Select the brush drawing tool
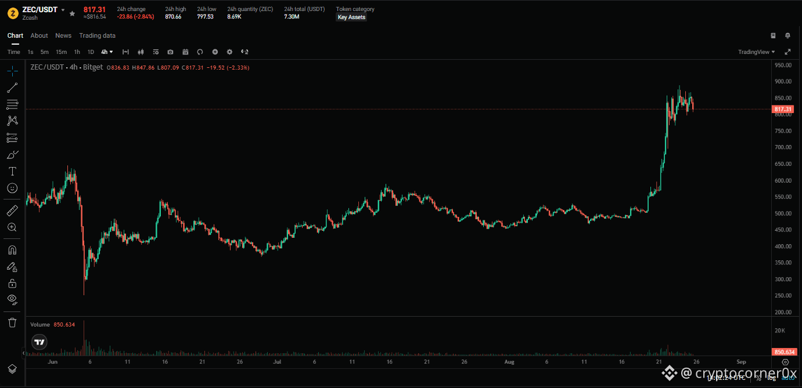 coord(12,155)
